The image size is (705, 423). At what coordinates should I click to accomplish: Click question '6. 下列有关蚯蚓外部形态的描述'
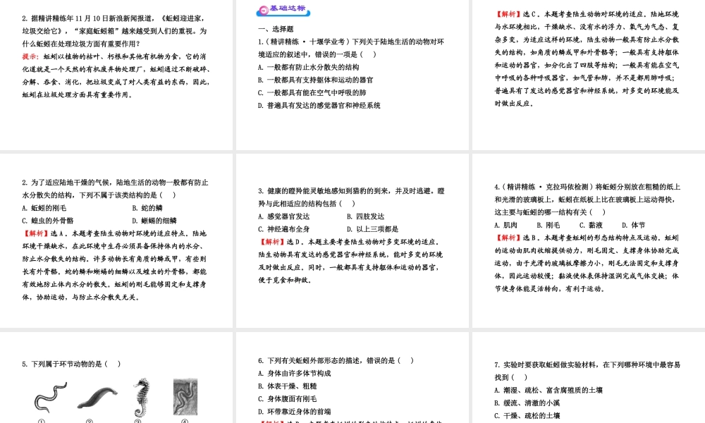click(x=336, y=360)
